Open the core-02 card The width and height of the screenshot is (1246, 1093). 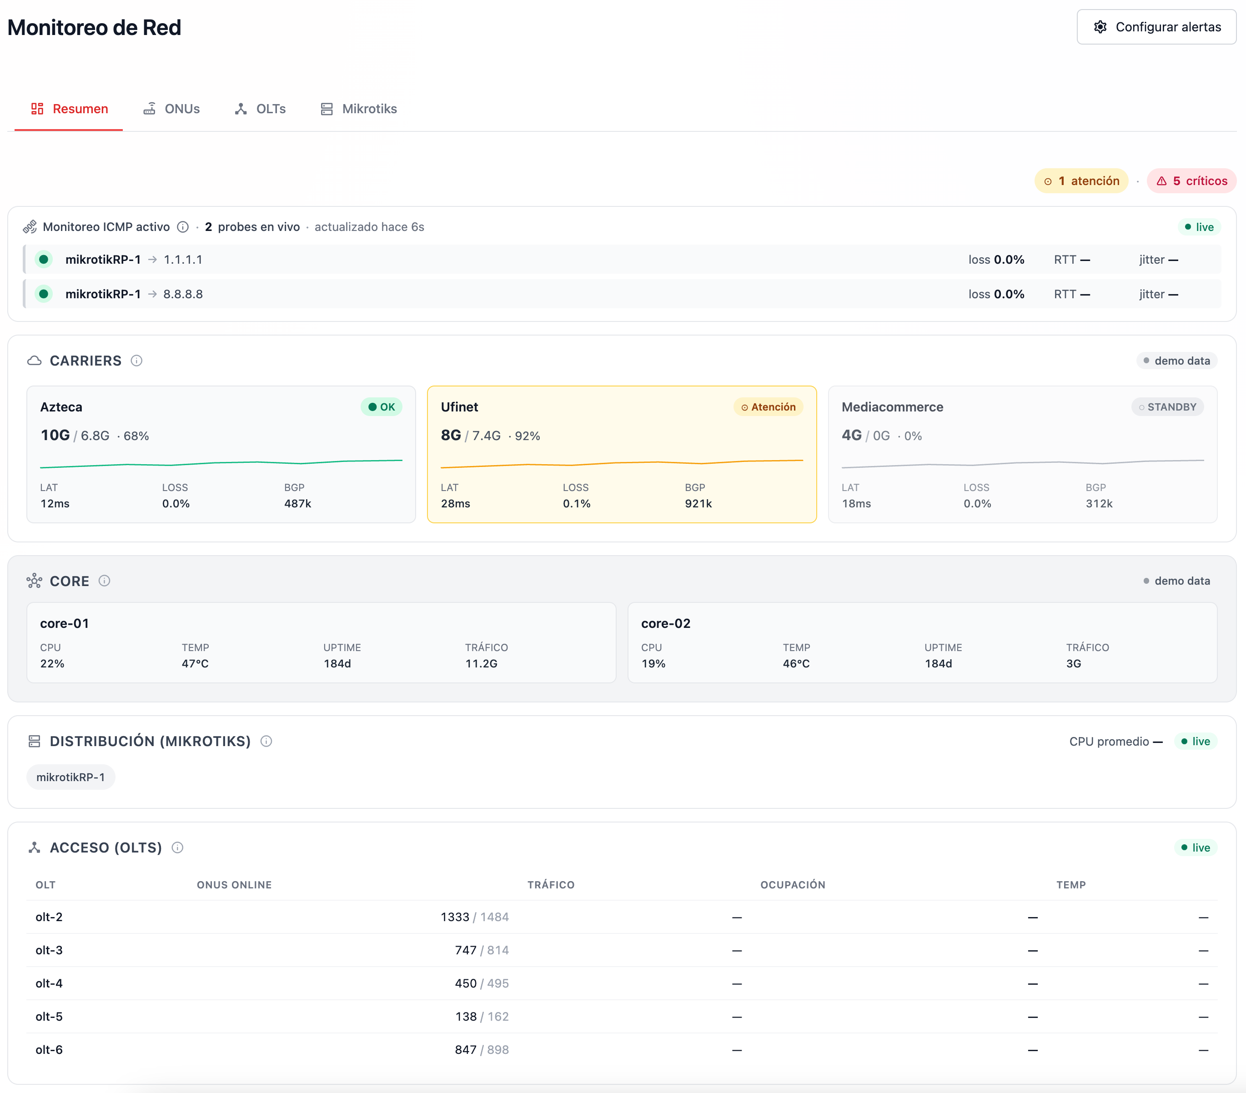coord(922,642)
